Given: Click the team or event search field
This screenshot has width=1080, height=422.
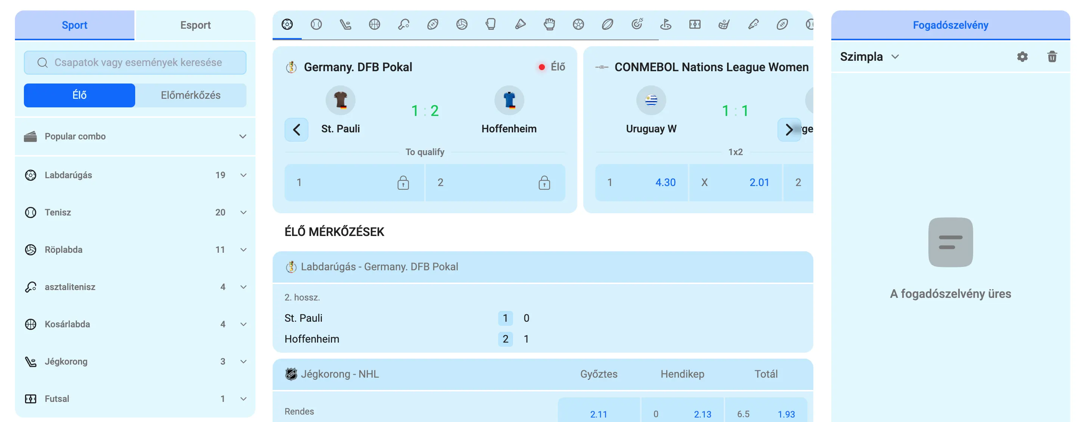Looking at the screenshot, I should pos(135,62).
